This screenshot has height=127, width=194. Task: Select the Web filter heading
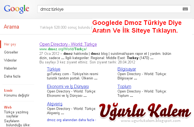coord(8,107)
